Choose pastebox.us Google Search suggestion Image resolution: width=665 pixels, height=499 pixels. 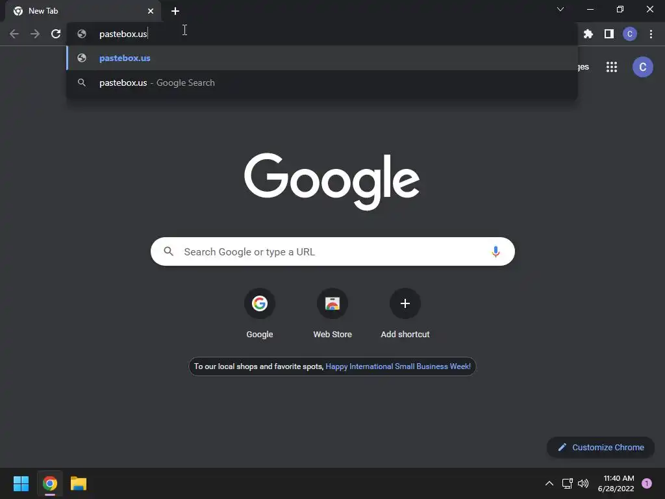click(322, 83)
